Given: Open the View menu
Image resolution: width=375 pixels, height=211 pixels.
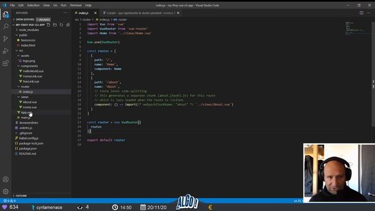Looking at the screenshot, I should [x=46, y=5].
